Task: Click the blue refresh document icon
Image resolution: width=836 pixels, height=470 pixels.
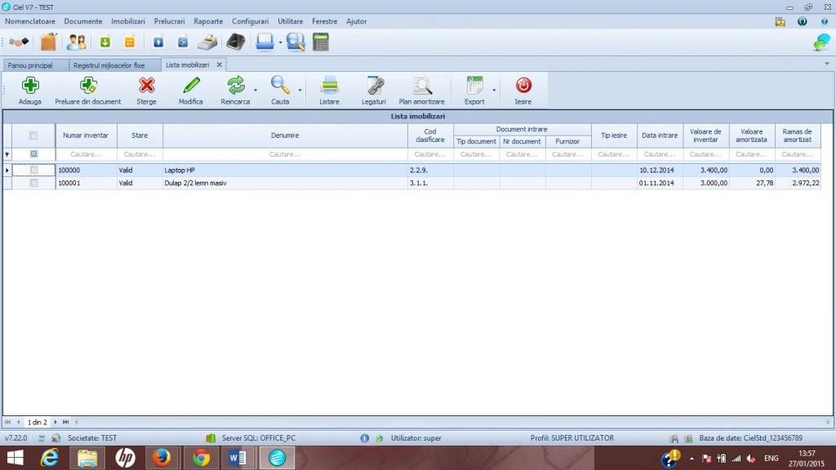Action: tap(183, 42)
